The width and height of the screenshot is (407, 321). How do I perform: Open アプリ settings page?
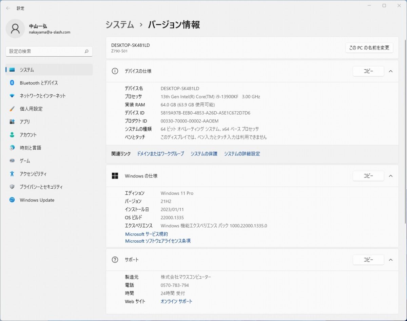pos(49,122)
